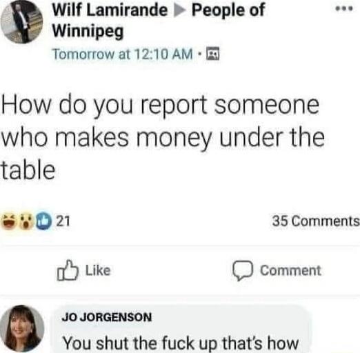Click the thumbs-up Like icon

pos(68,270)
